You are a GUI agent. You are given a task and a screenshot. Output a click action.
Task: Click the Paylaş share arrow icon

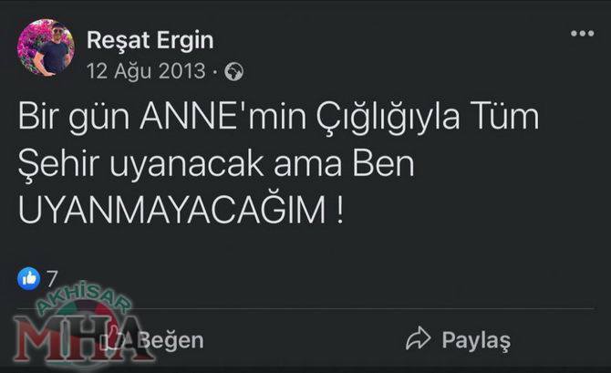(418, 338)
